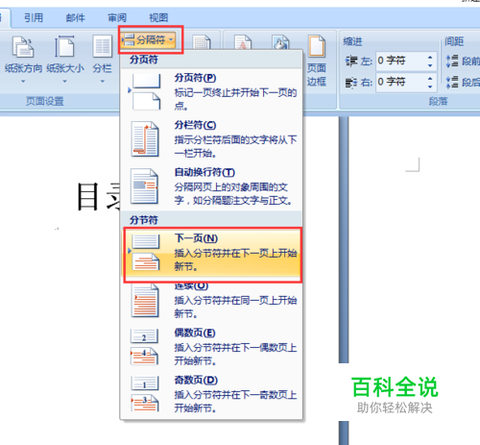Decrease left indent with down stepper
This screenshot has width=480, height=445.
(x=430, y=65)
